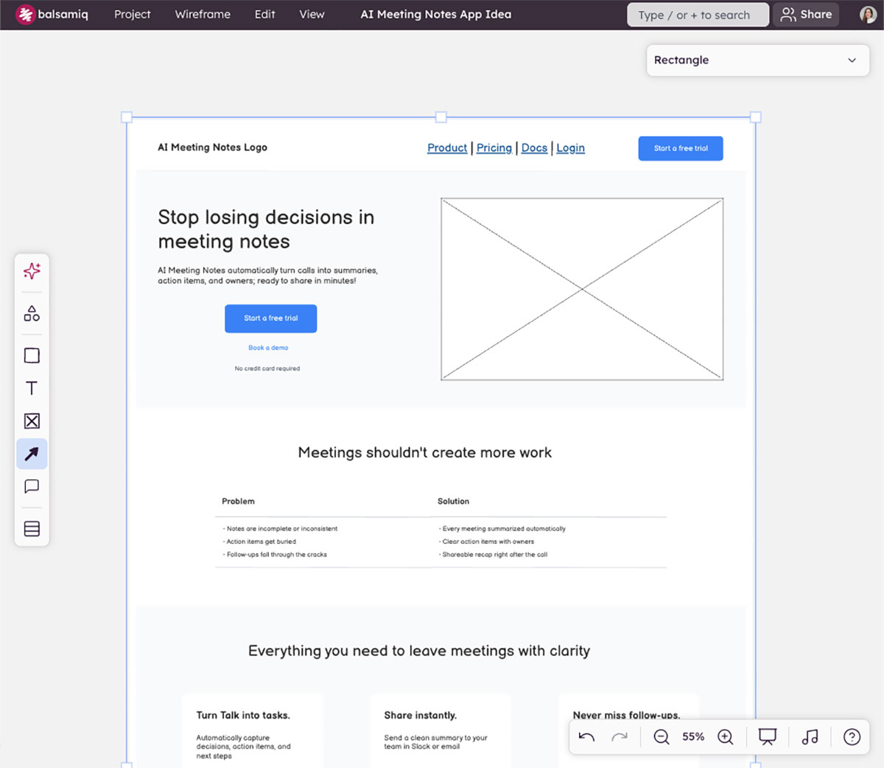Undo the last action
Screen dimensions: 884x768
(x=586, y=736)
